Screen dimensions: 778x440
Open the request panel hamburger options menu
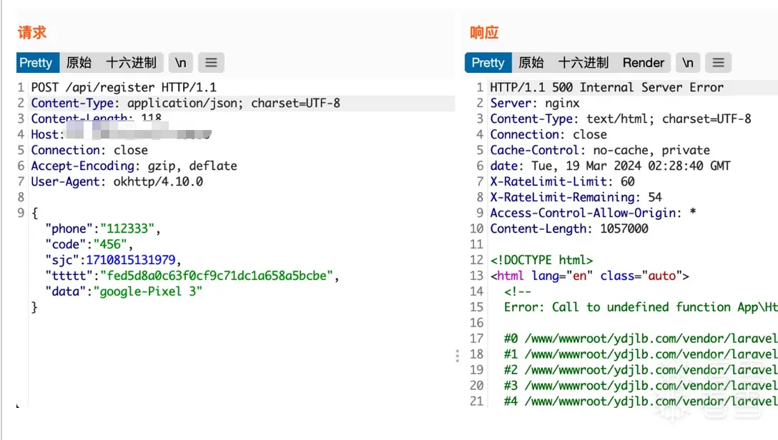click(211, 63)
